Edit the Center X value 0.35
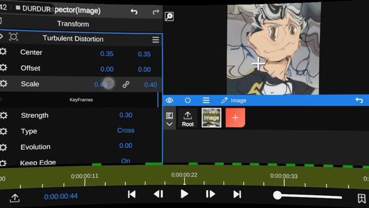369x208 pixels. point(107,54)
